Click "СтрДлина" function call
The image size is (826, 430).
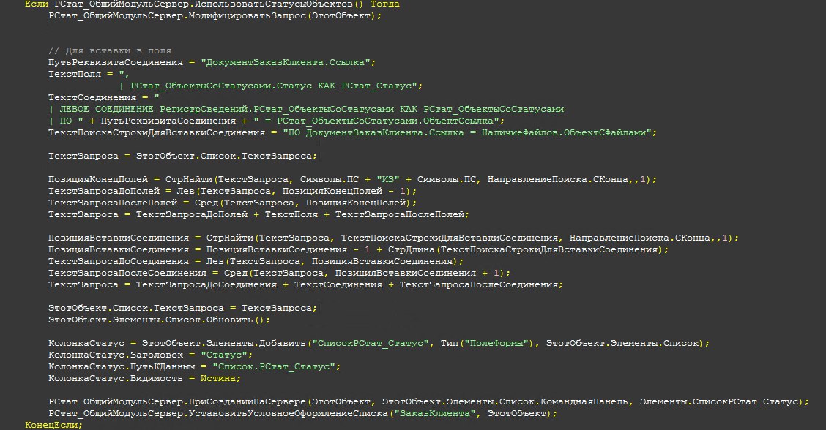[412, 250]
